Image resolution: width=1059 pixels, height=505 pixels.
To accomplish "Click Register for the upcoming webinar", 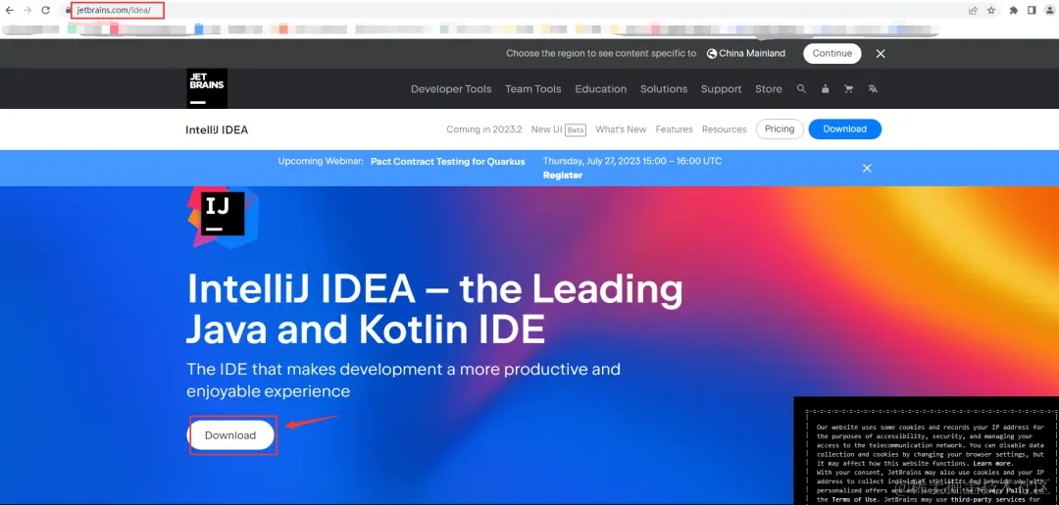I will (563, 175).
